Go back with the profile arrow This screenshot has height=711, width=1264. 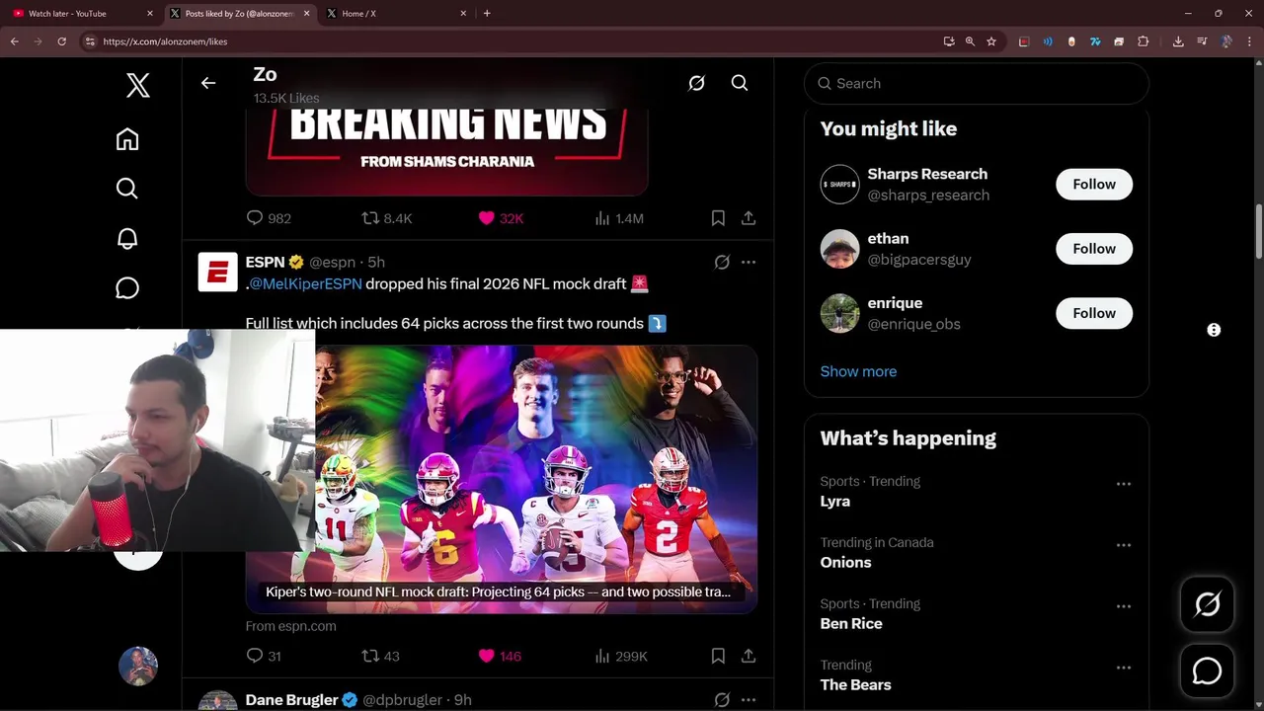click(208, 83)
